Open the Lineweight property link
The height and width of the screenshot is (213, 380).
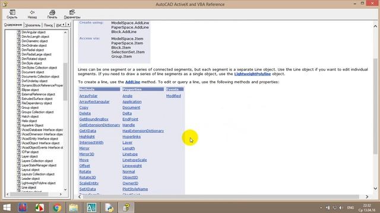pyautogui.click(x=132, y=166)
